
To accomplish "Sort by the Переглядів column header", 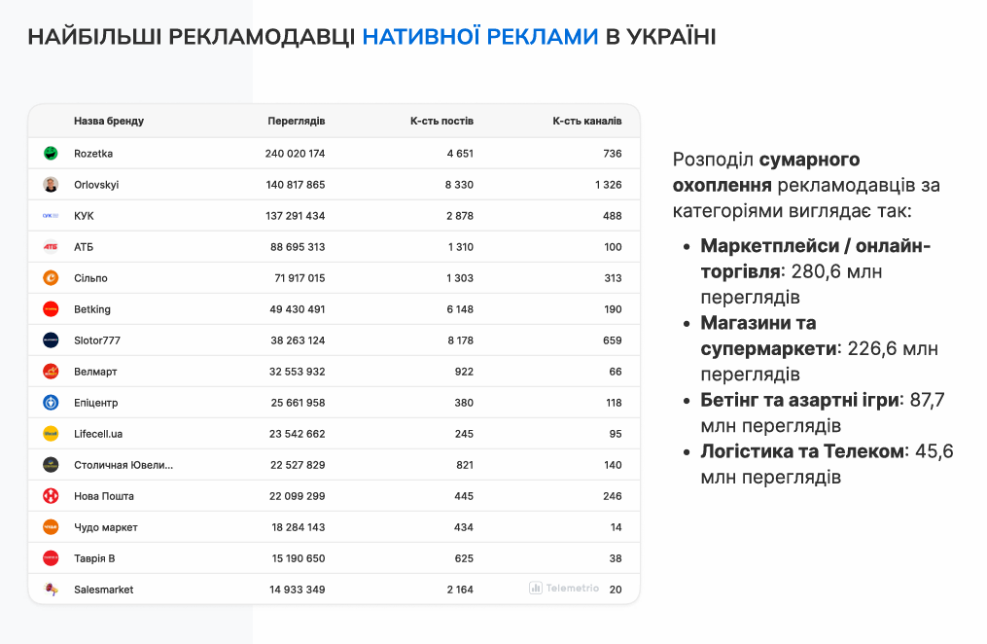I will tap(298, 121).
